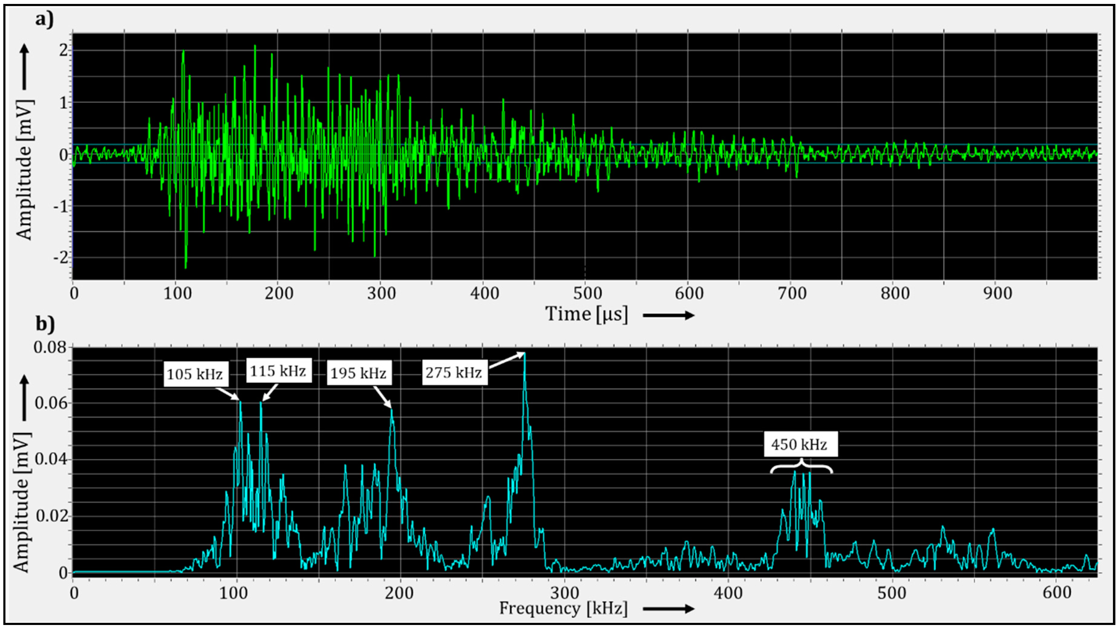
Task: Click the 0.08 amplitude axis value
Action: coord(50,347)
